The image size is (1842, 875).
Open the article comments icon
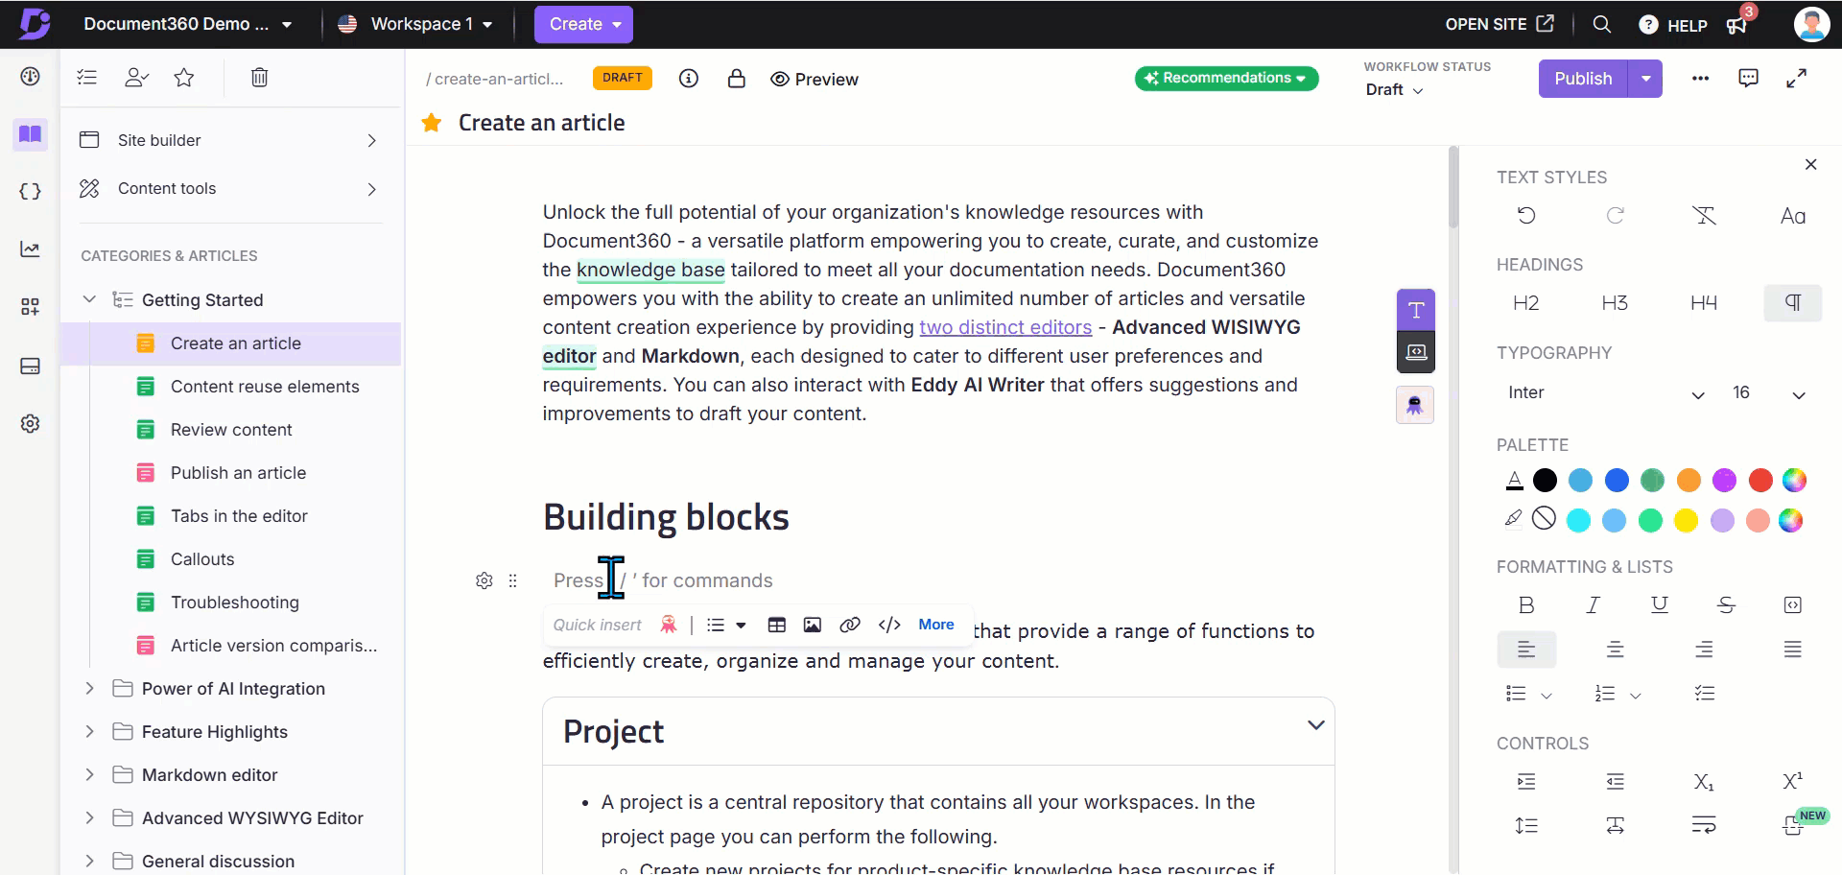[x=1748, y=79]
